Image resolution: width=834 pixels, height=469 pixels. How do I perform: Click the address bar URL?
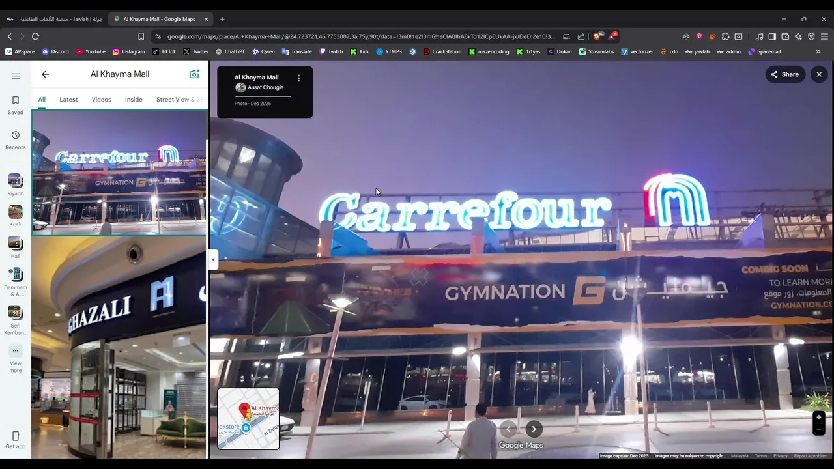(x=361, y=36)
